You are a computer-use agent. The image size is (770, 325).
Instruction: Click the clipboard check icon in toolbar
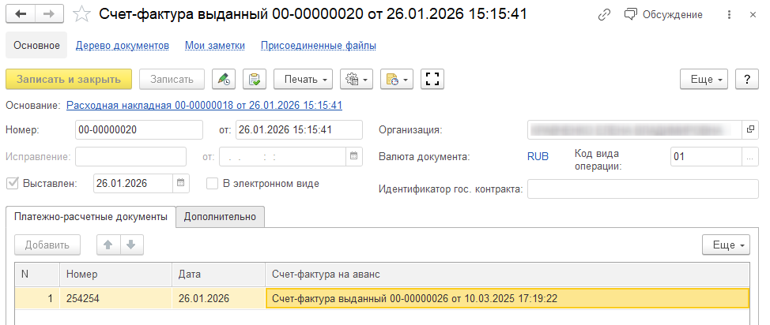[x=254, y=79]
